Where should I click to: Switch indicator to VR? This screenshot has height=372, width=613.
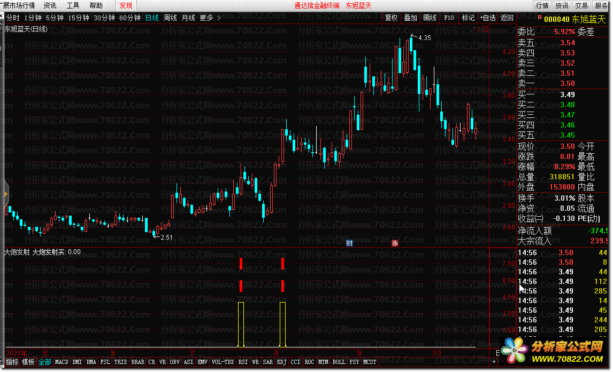pyautogui.click(x=163, y=362)
